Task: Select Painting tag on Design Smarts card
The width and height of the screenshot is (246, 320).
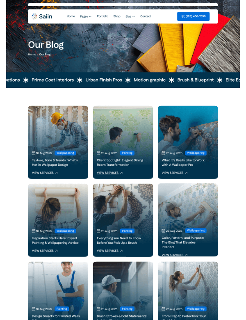Action: pyautogui.click(x=62, y=309)
